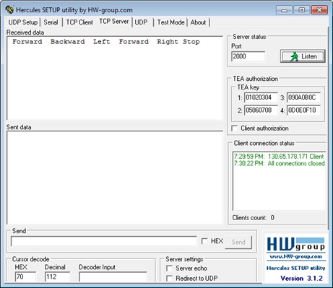Click TEA key field 1 containing 01020304
This screenshot has width=333, height=288.
[261, 97]
